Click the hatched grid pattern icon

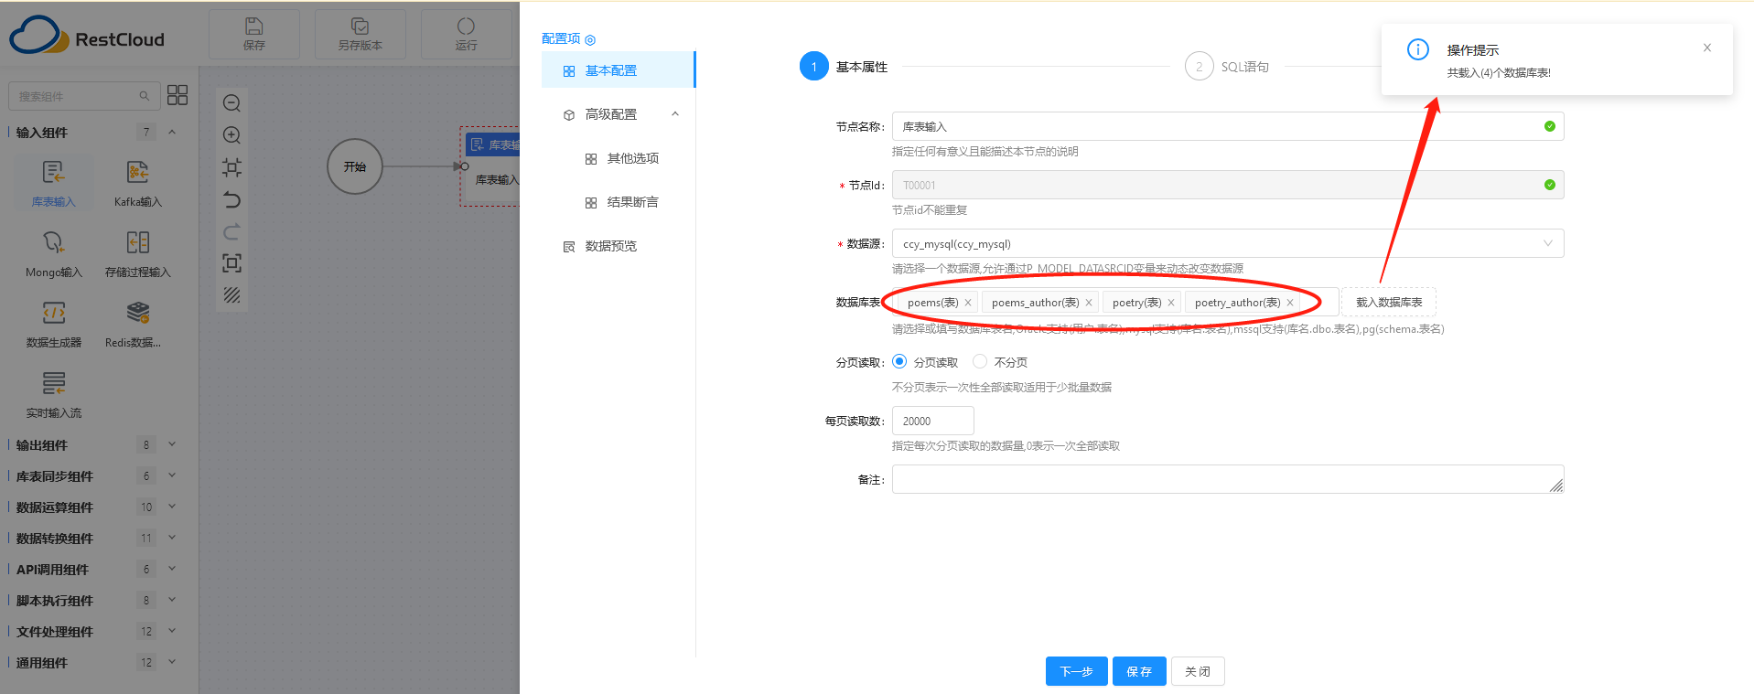(231, 295)
